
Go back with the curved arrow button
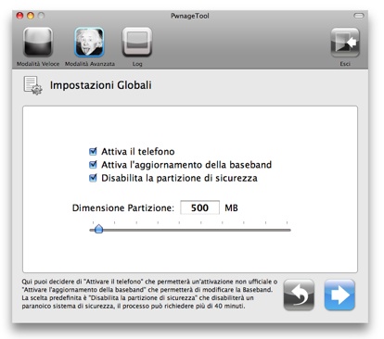(299, 295)
